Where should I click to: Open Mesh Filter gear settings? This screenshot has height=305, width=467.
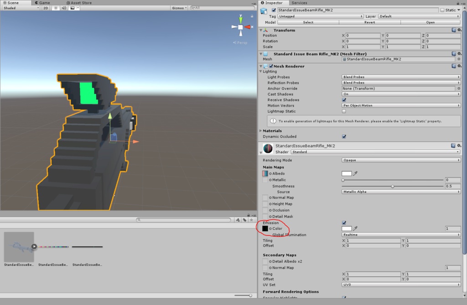[x=459, y=54]
